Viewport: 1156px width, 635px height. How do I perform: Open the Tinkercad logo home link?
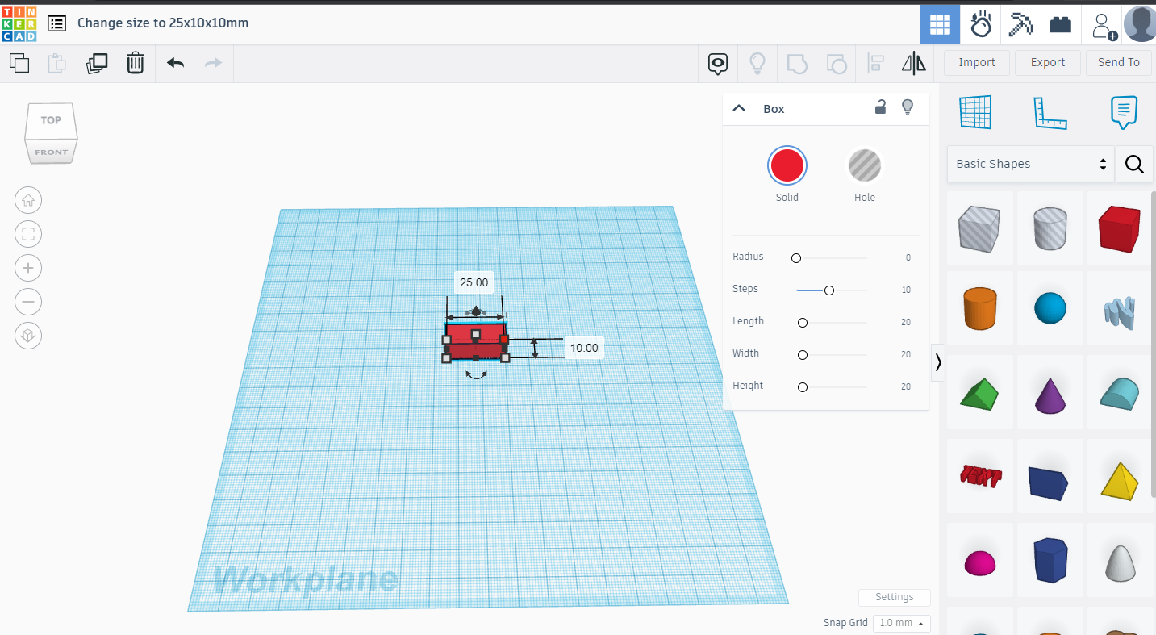(x=19, y=23)
